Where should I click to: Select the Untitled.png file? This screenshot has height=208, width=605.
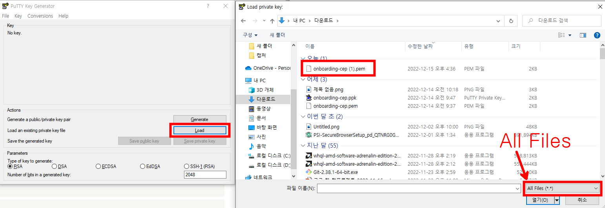(x=326, y=127)
